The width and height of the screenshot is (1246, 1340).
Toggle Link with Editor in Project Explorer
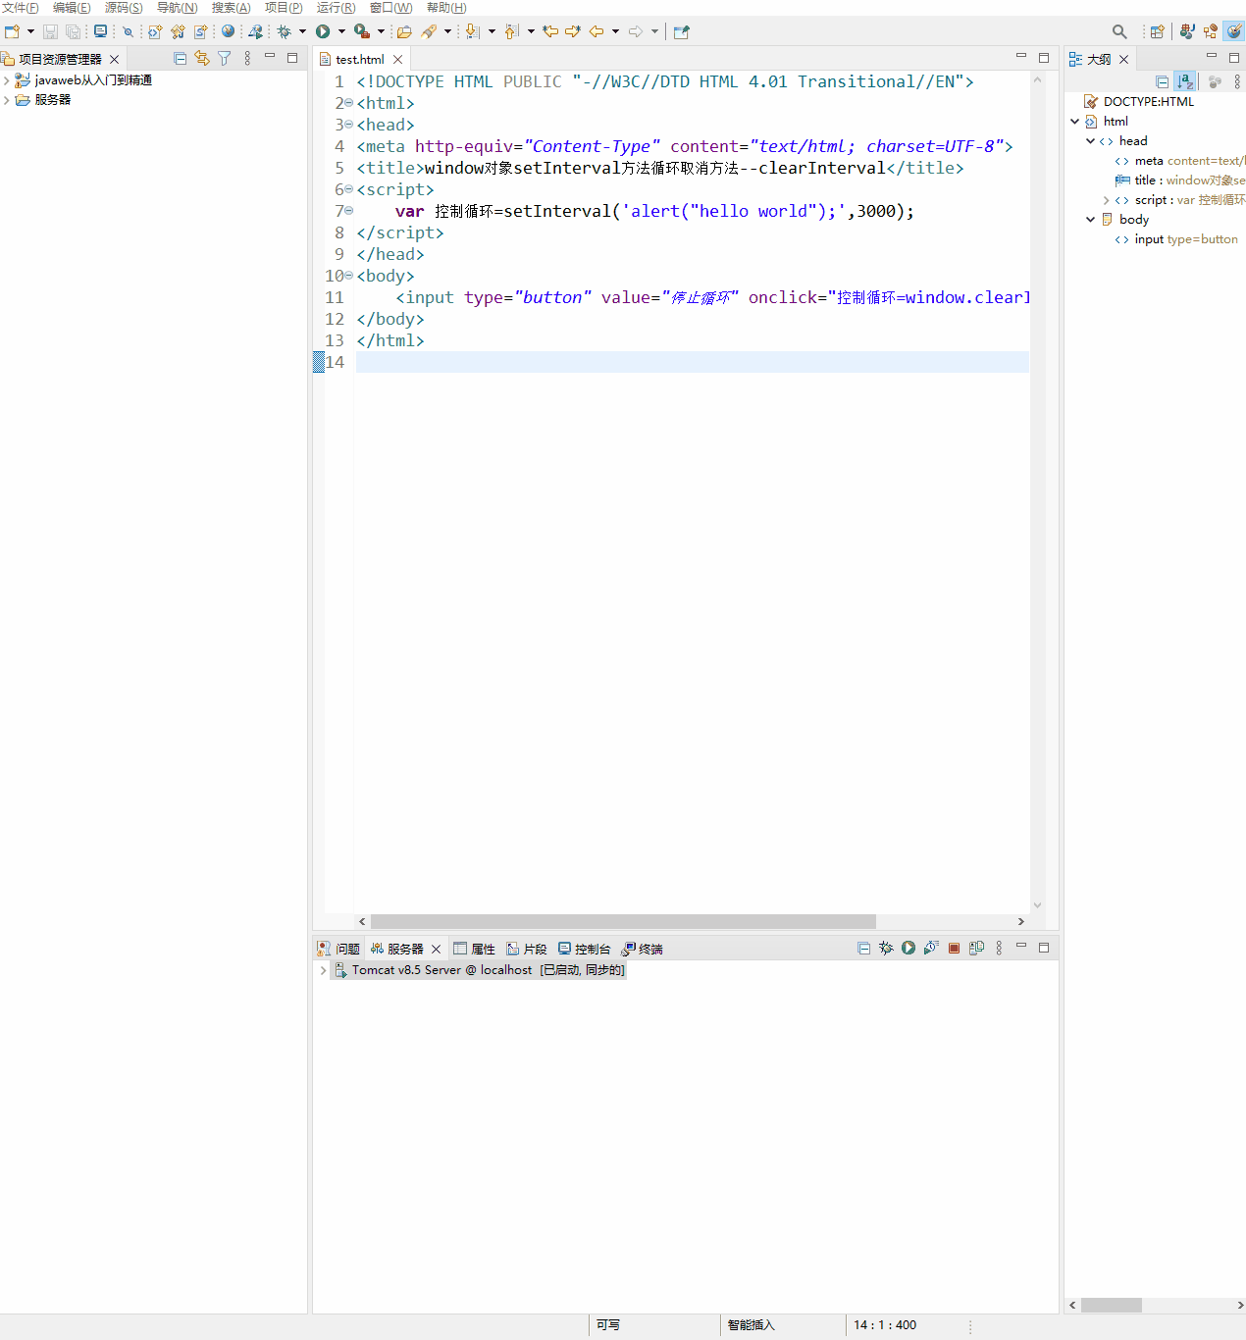tap(202, 59)
